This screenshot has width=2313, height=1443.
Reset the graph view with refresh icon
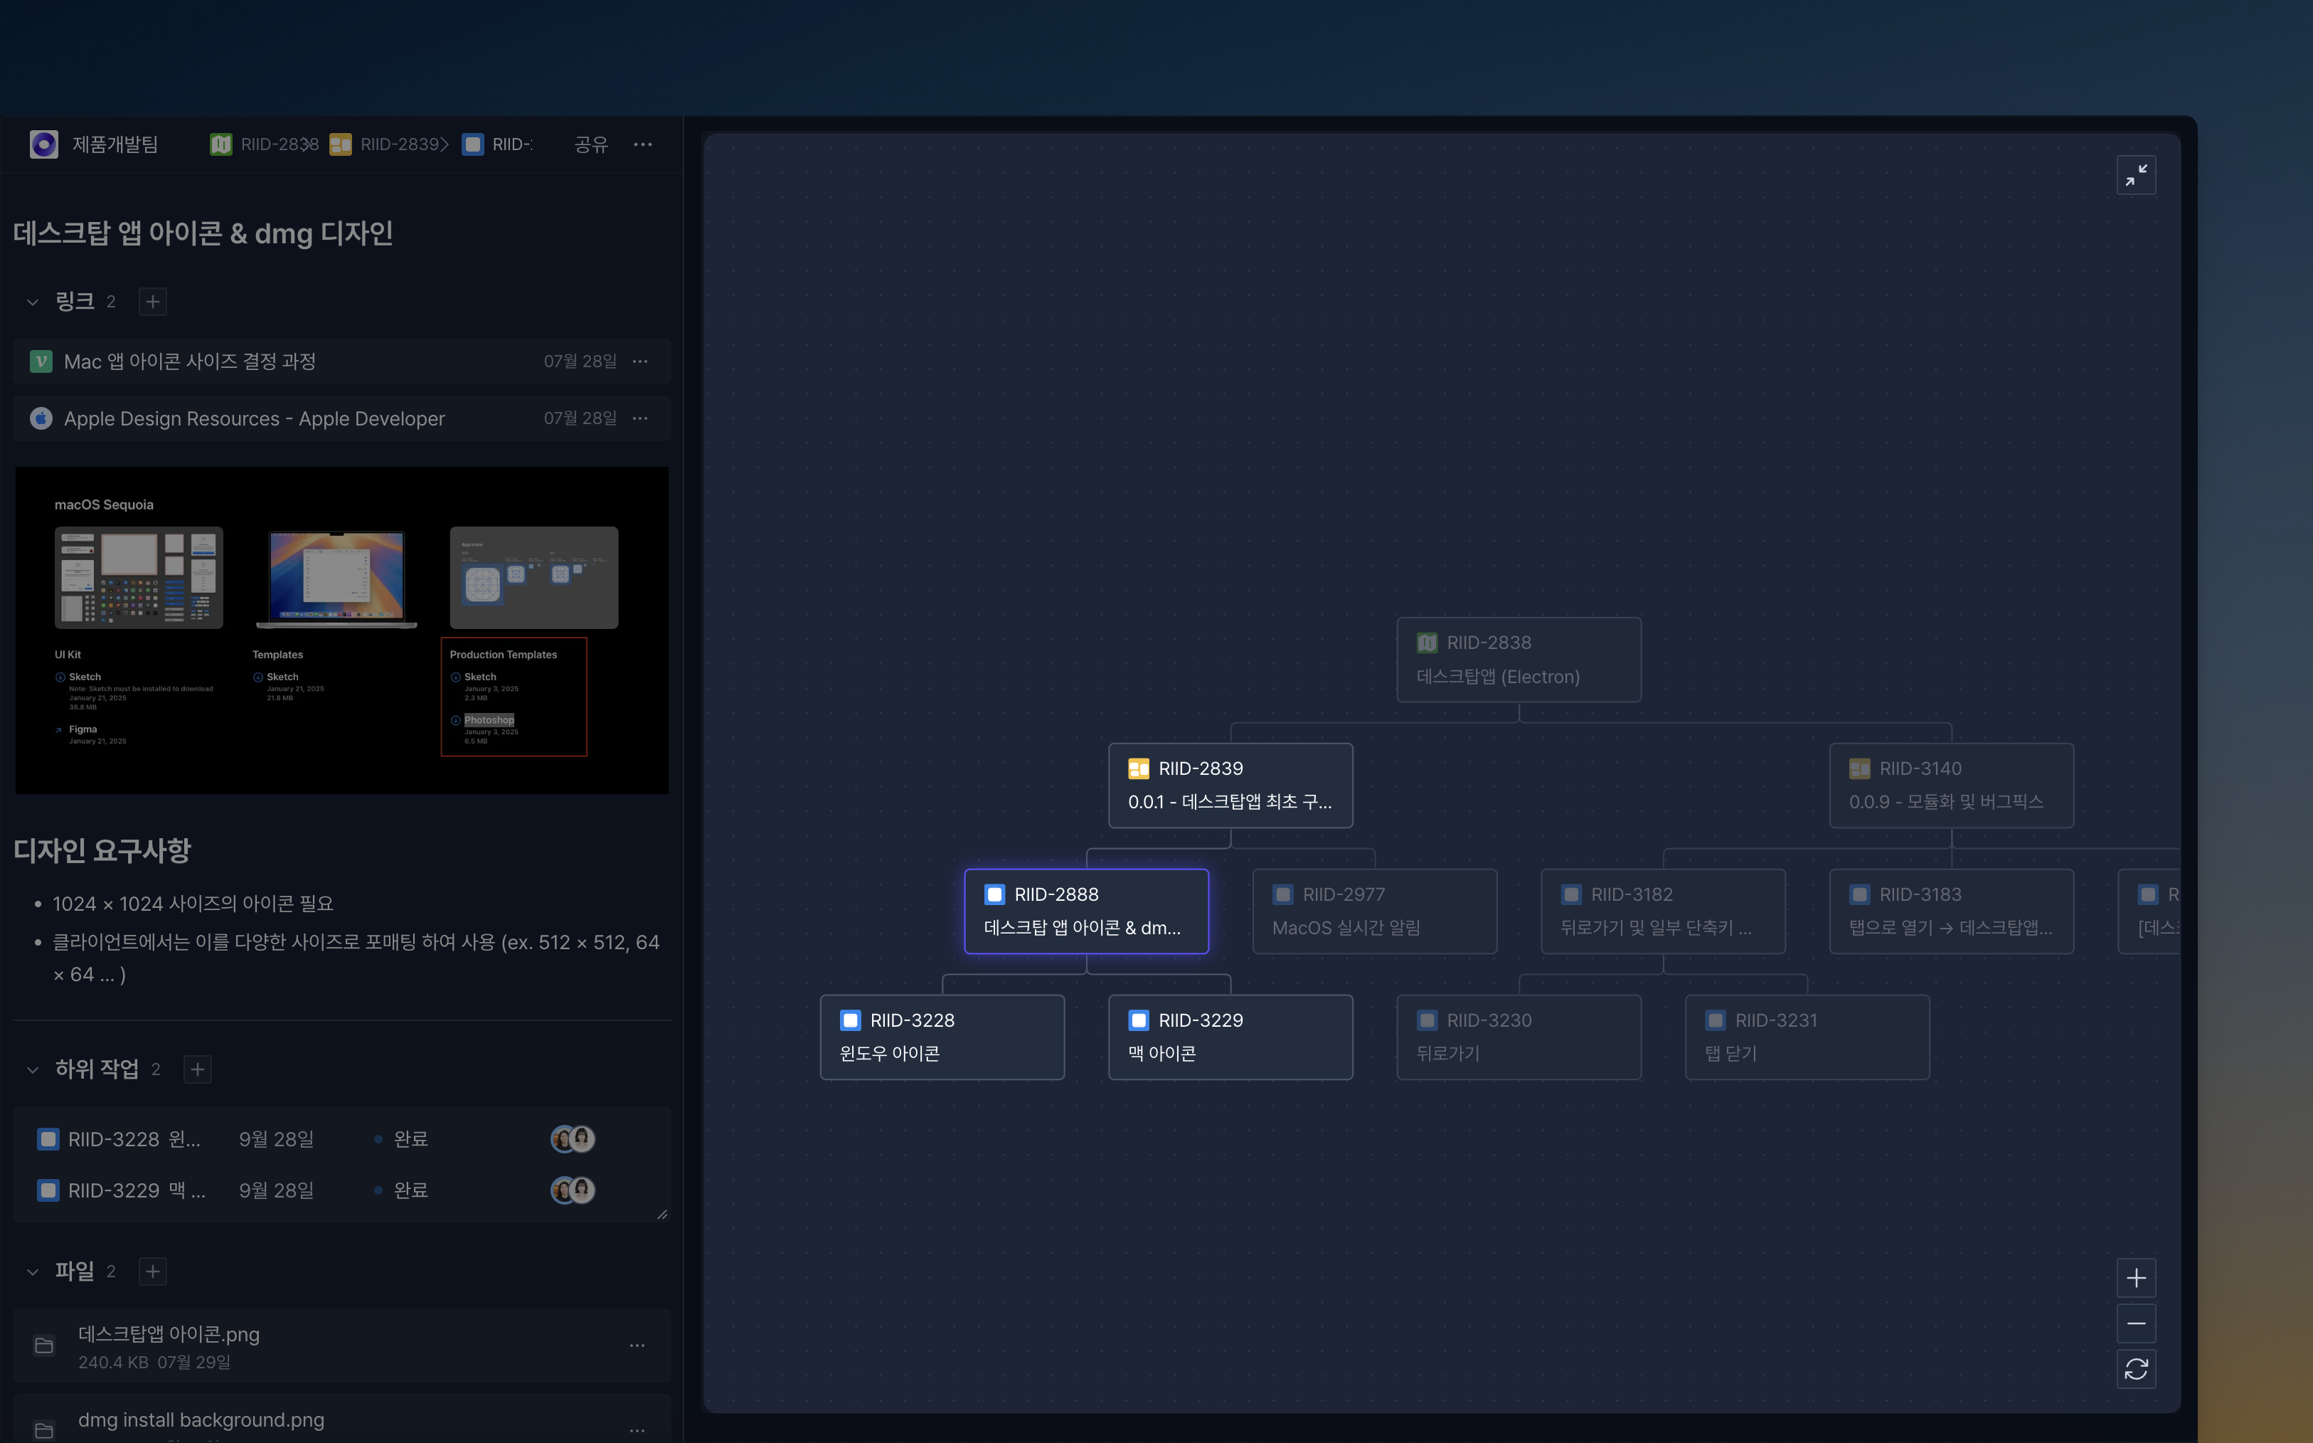pos(2137,1370)
